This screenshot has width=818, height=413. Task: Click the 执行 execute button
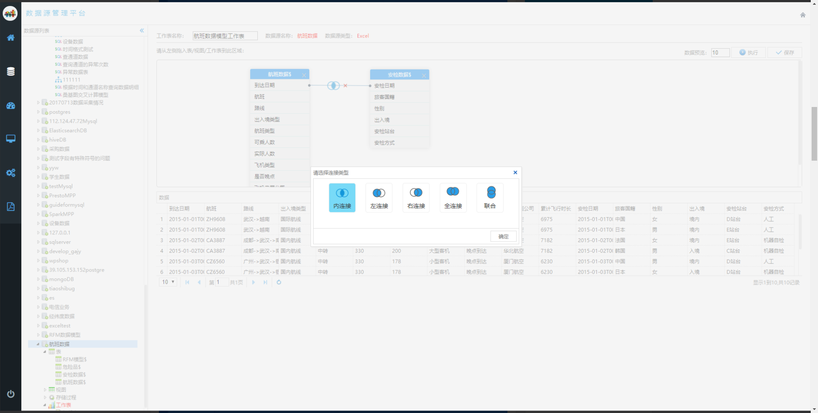(749, 52)
